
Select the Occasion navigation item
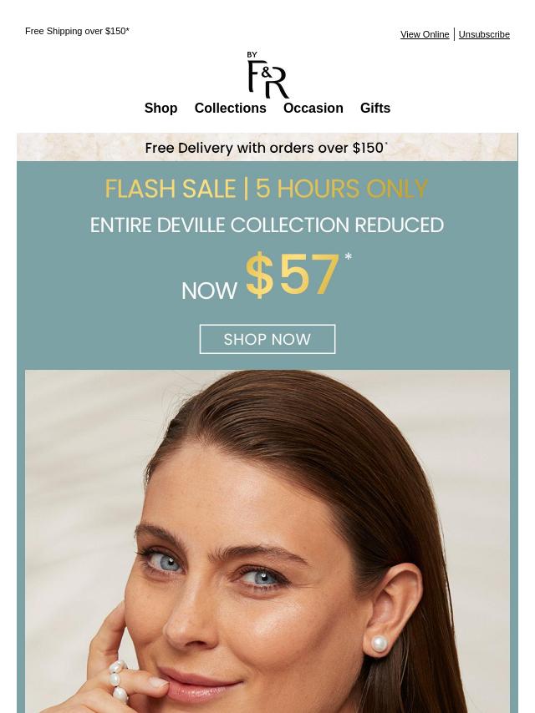tap(313, 109)
